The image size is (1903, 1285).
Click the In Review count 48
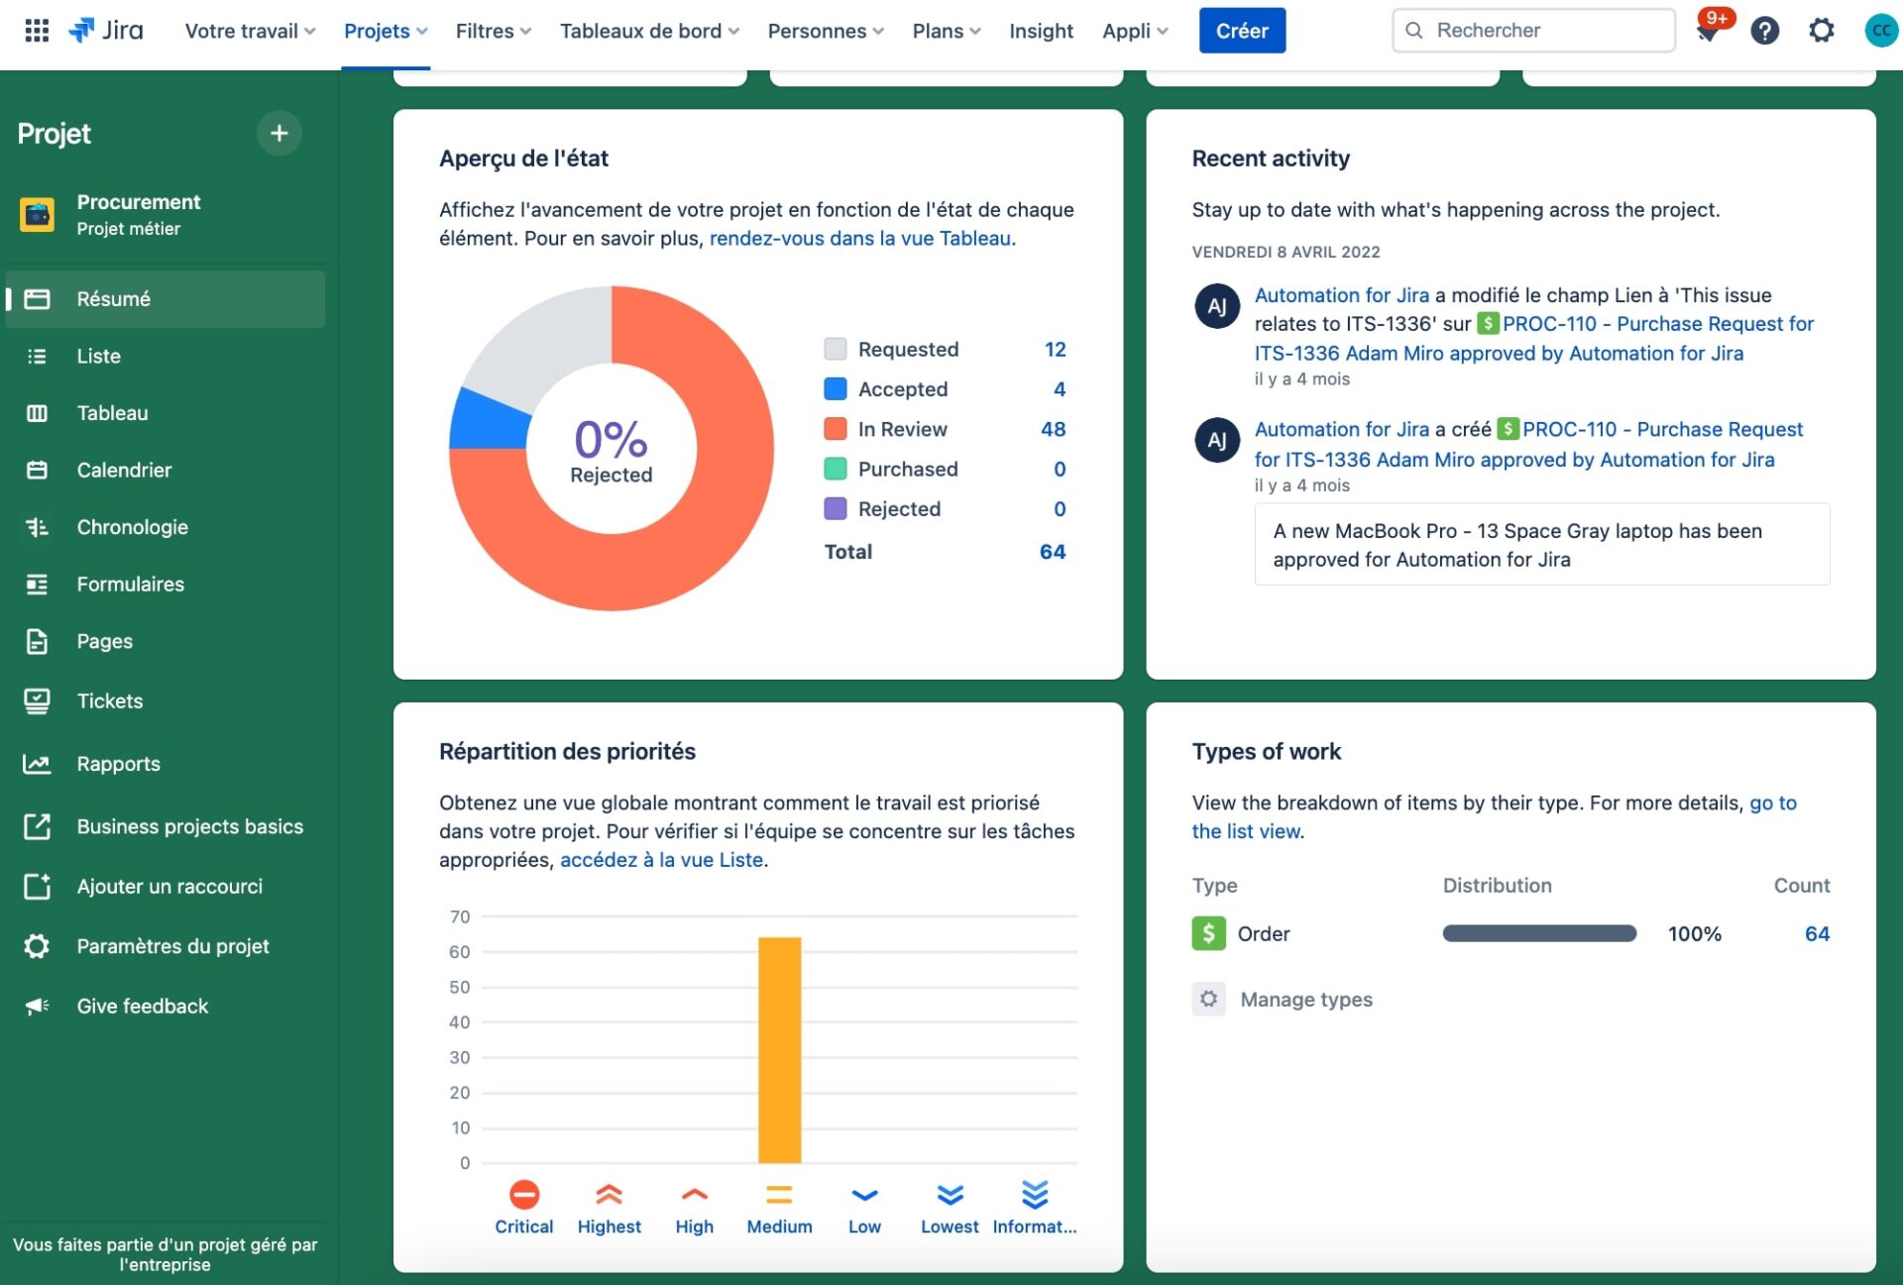(x=1054, y=429)
